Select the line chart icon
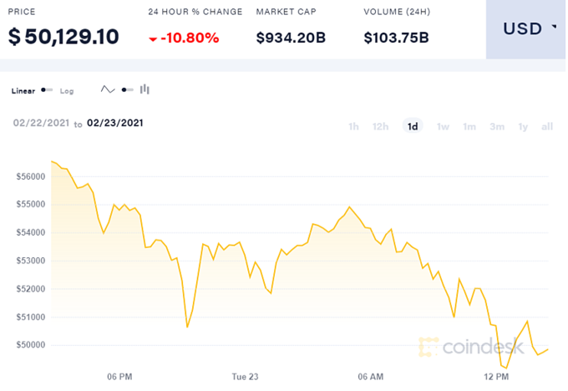 [108, 89]
